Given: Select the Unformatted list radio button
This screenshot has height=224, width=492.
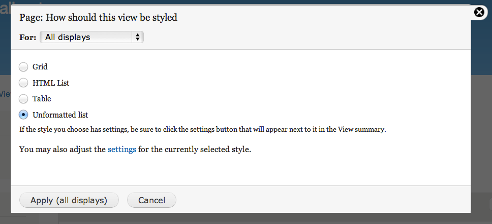Looking at the screenshot, I should point(23,115).
